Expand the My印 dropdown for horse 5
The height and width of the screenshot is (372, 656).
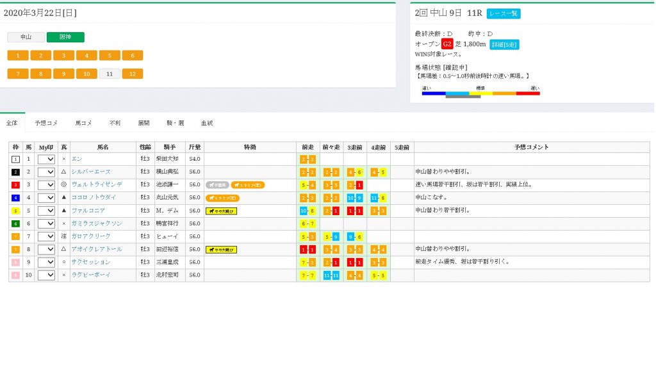[x=46, y=211]
